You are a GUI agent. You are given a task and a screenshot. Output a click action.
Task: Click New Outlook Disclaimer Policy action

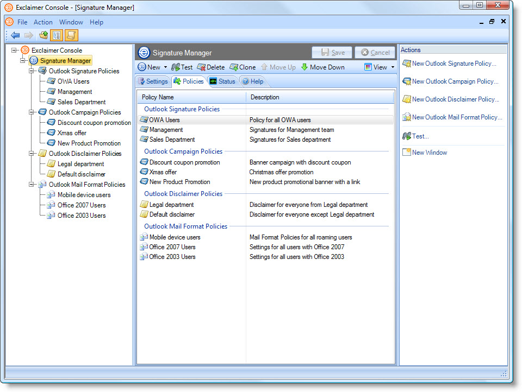pos(455,99)
